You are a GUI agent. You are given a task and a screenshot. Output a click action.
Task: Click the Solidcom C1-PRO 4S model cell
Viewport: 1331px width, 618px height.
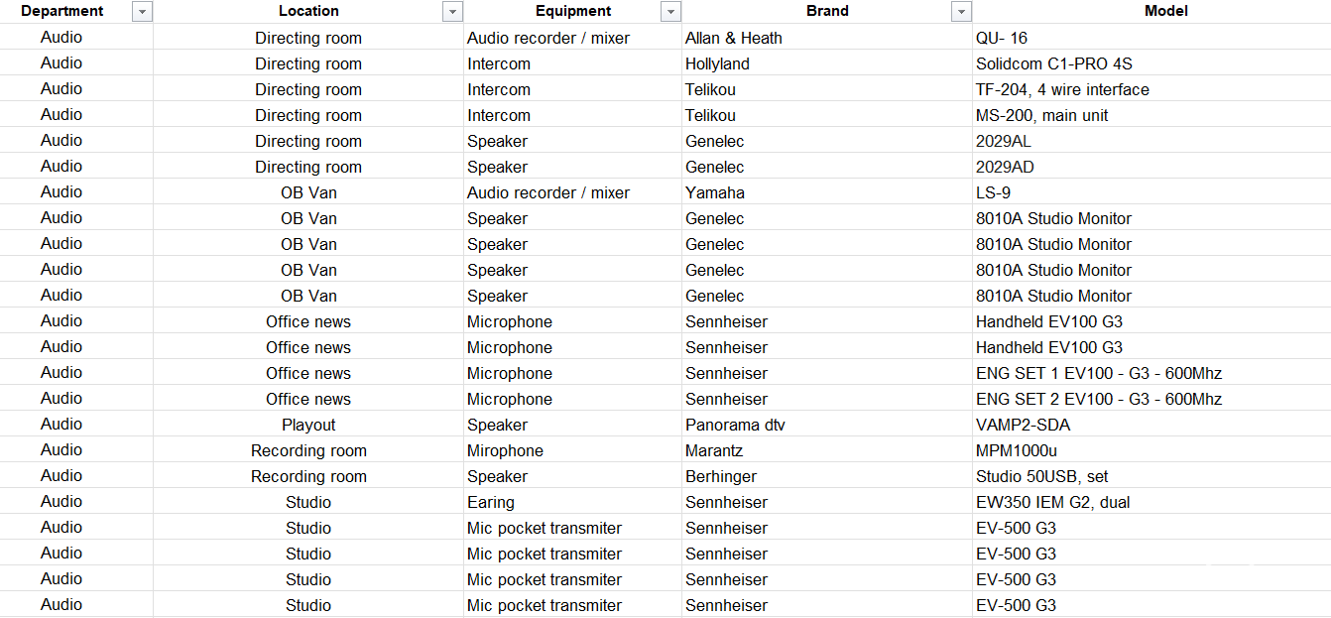pos(1053,63)
